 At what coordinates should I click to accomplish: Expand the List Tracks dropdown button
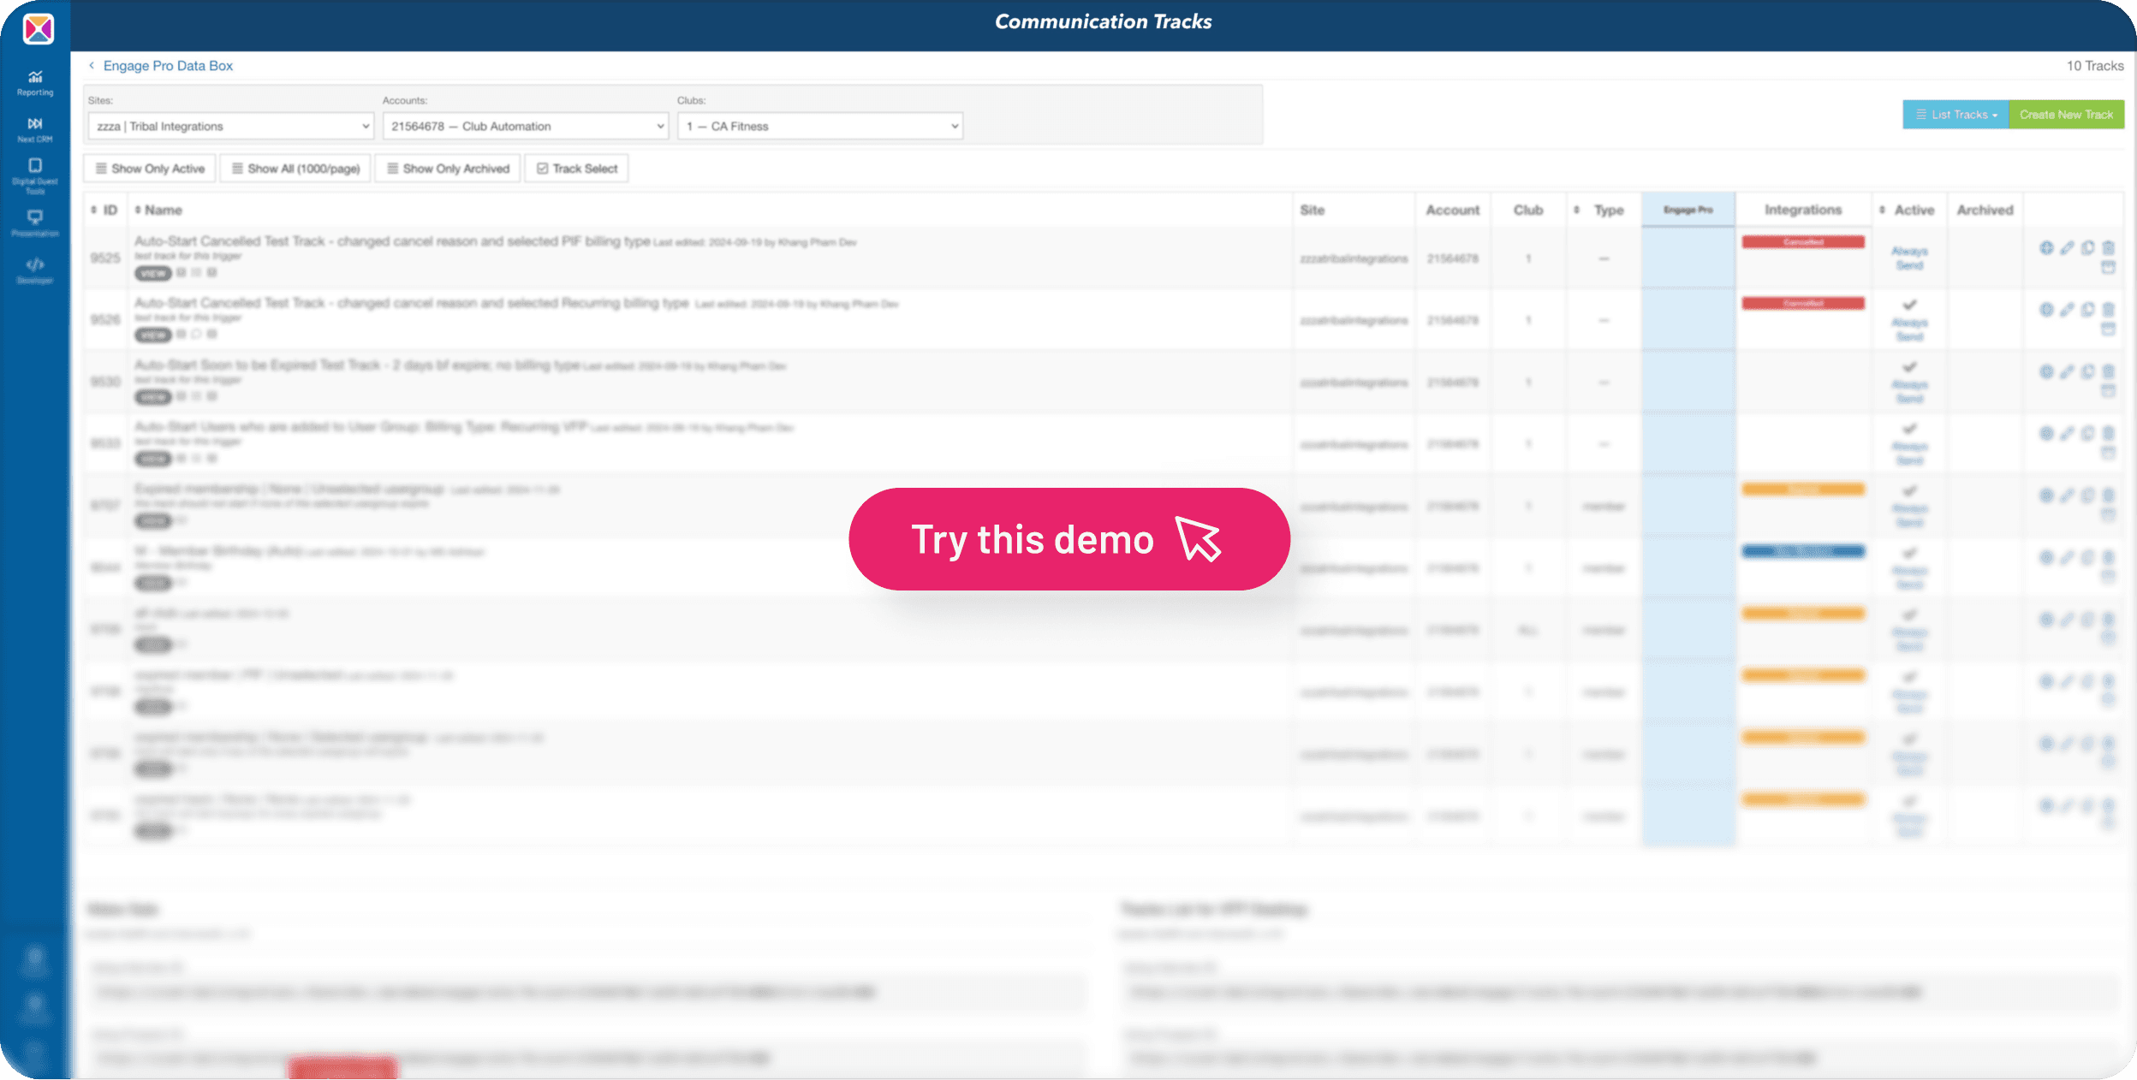1955,115
